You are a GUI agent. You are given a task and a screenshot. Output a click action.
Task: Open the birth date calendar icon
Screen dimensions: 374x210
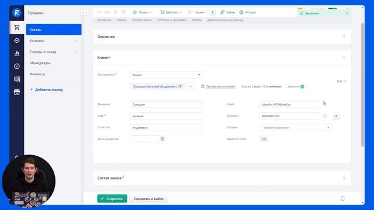click(x=162, y=139)
